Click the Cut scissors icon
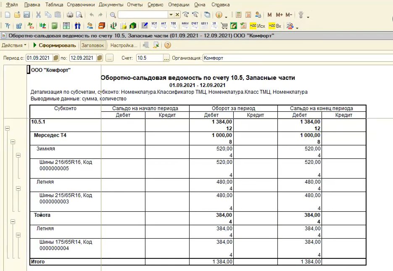This screenshot has width=393, height=271. click(38, 15)
